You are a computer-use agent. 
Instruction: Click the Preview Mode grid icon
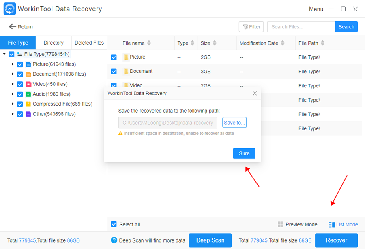281,224
